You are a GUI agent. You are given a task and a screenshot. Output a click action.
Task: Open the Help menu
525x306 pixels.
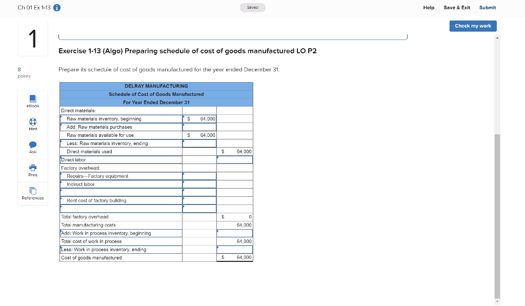429,8
